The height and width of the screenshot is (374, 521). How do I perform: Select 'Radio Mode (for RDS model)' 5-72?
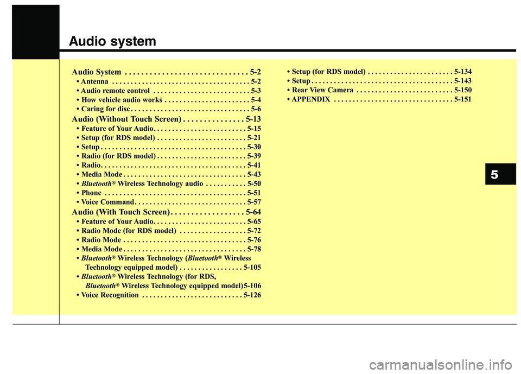tap(168, 231)
